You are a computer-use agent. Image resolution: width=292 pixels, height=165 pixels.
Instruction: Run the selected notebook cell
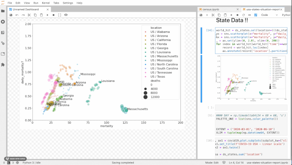pyautogui.click(x=231, y=15)
